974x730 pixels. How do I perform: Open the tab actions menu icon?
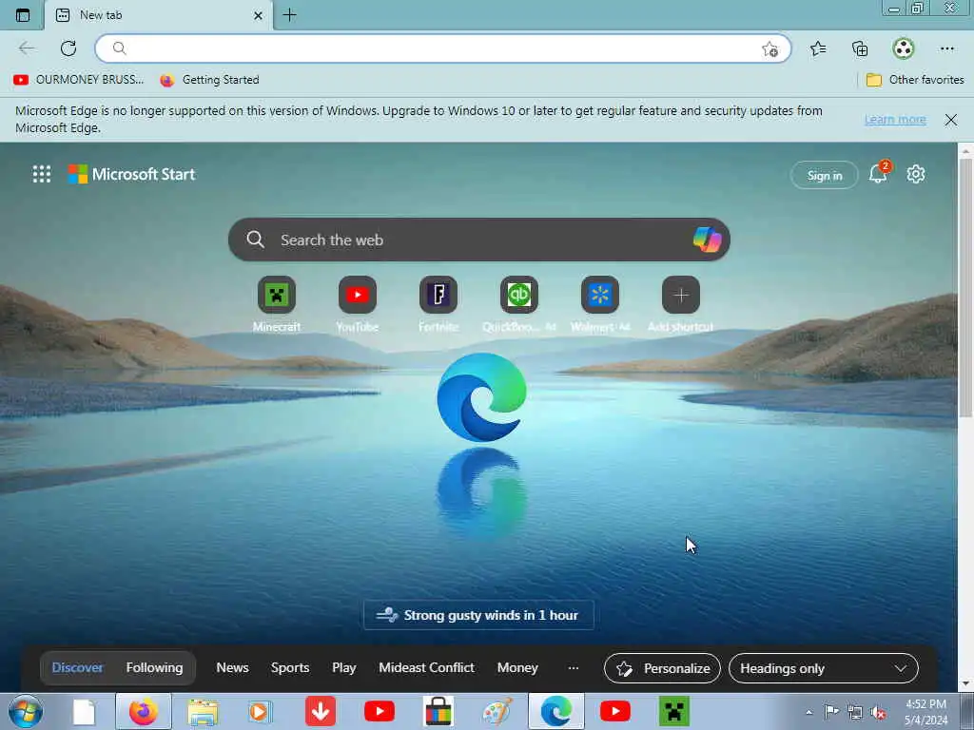pos(23,15)
